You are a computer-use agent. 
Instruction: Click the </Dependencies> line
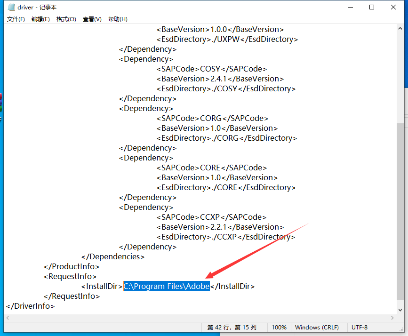tap(113, 256)
